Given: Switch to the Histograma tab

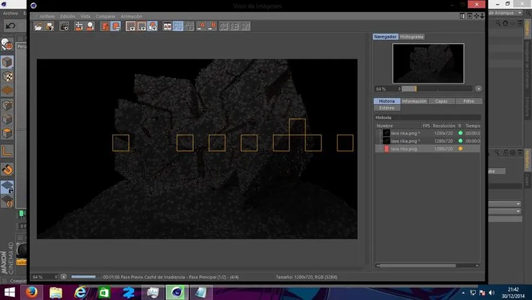Looking at the screenshot, I should tap(411, 36).
